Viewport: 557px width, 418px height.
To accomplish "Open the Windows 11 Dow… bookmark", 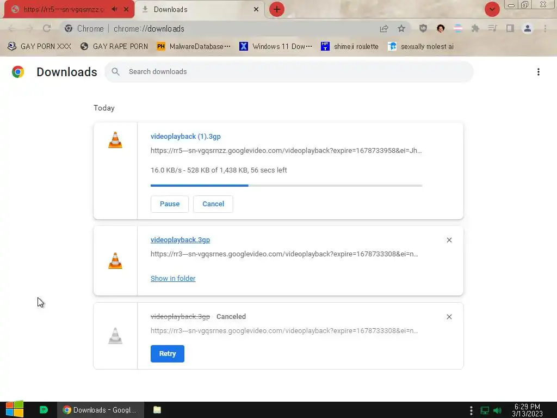I will (x=276, y=47).
